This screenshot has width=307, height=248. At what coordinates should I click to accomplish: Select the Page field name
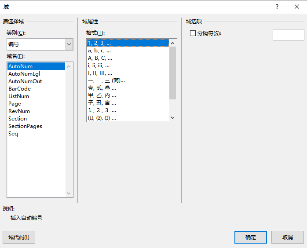pos(36,103)
